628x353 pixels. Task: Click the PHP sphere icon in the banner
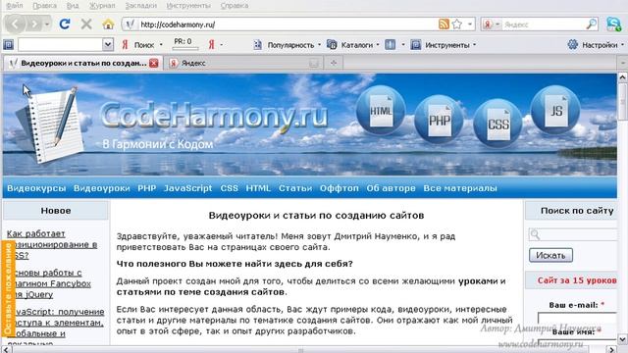[x=439, y=120]
